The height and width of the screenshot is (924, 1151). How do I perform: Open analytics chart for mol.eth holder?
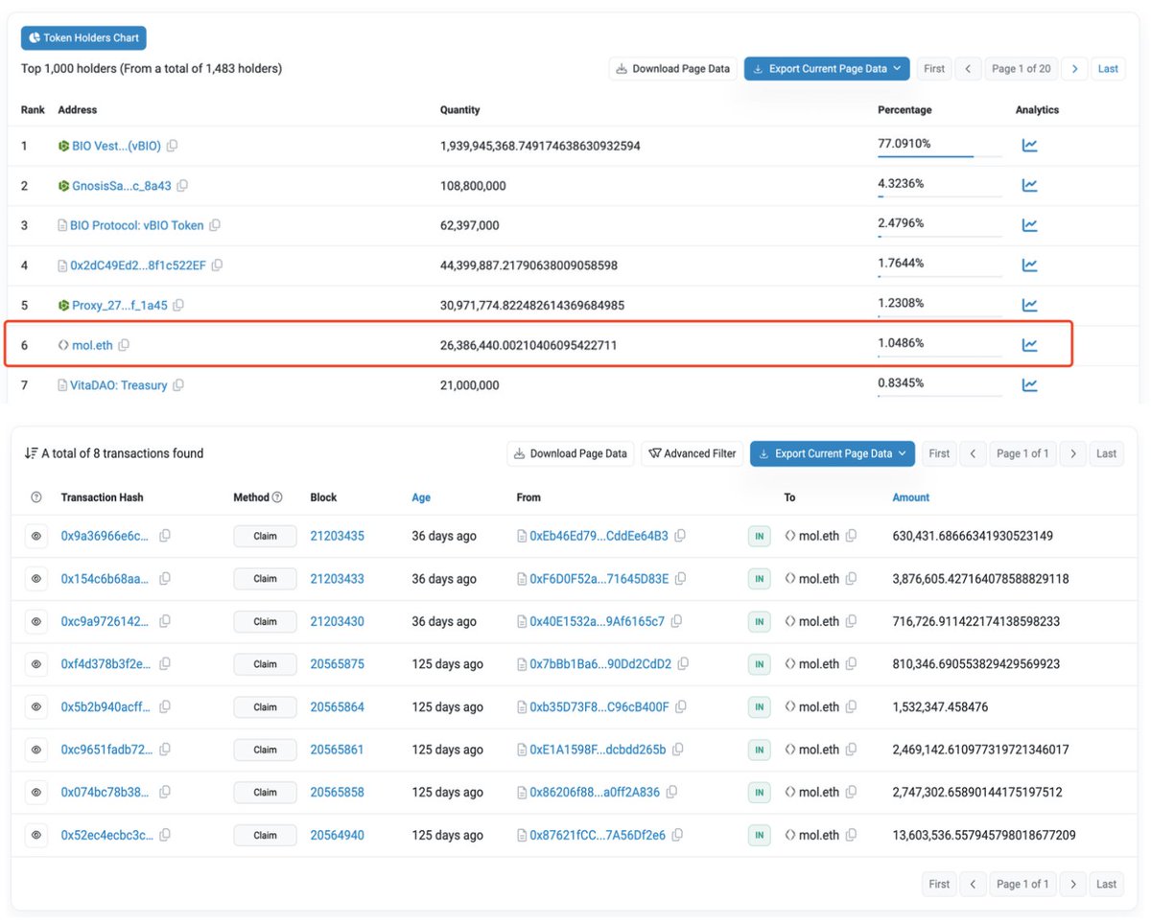coord(1029,345)
